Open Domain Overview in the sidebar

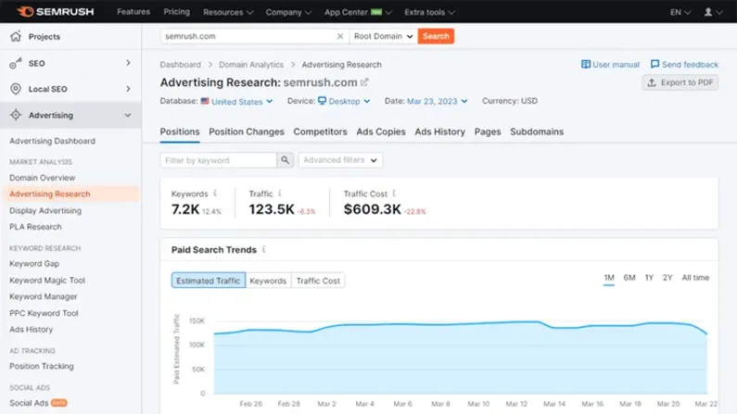43,178
